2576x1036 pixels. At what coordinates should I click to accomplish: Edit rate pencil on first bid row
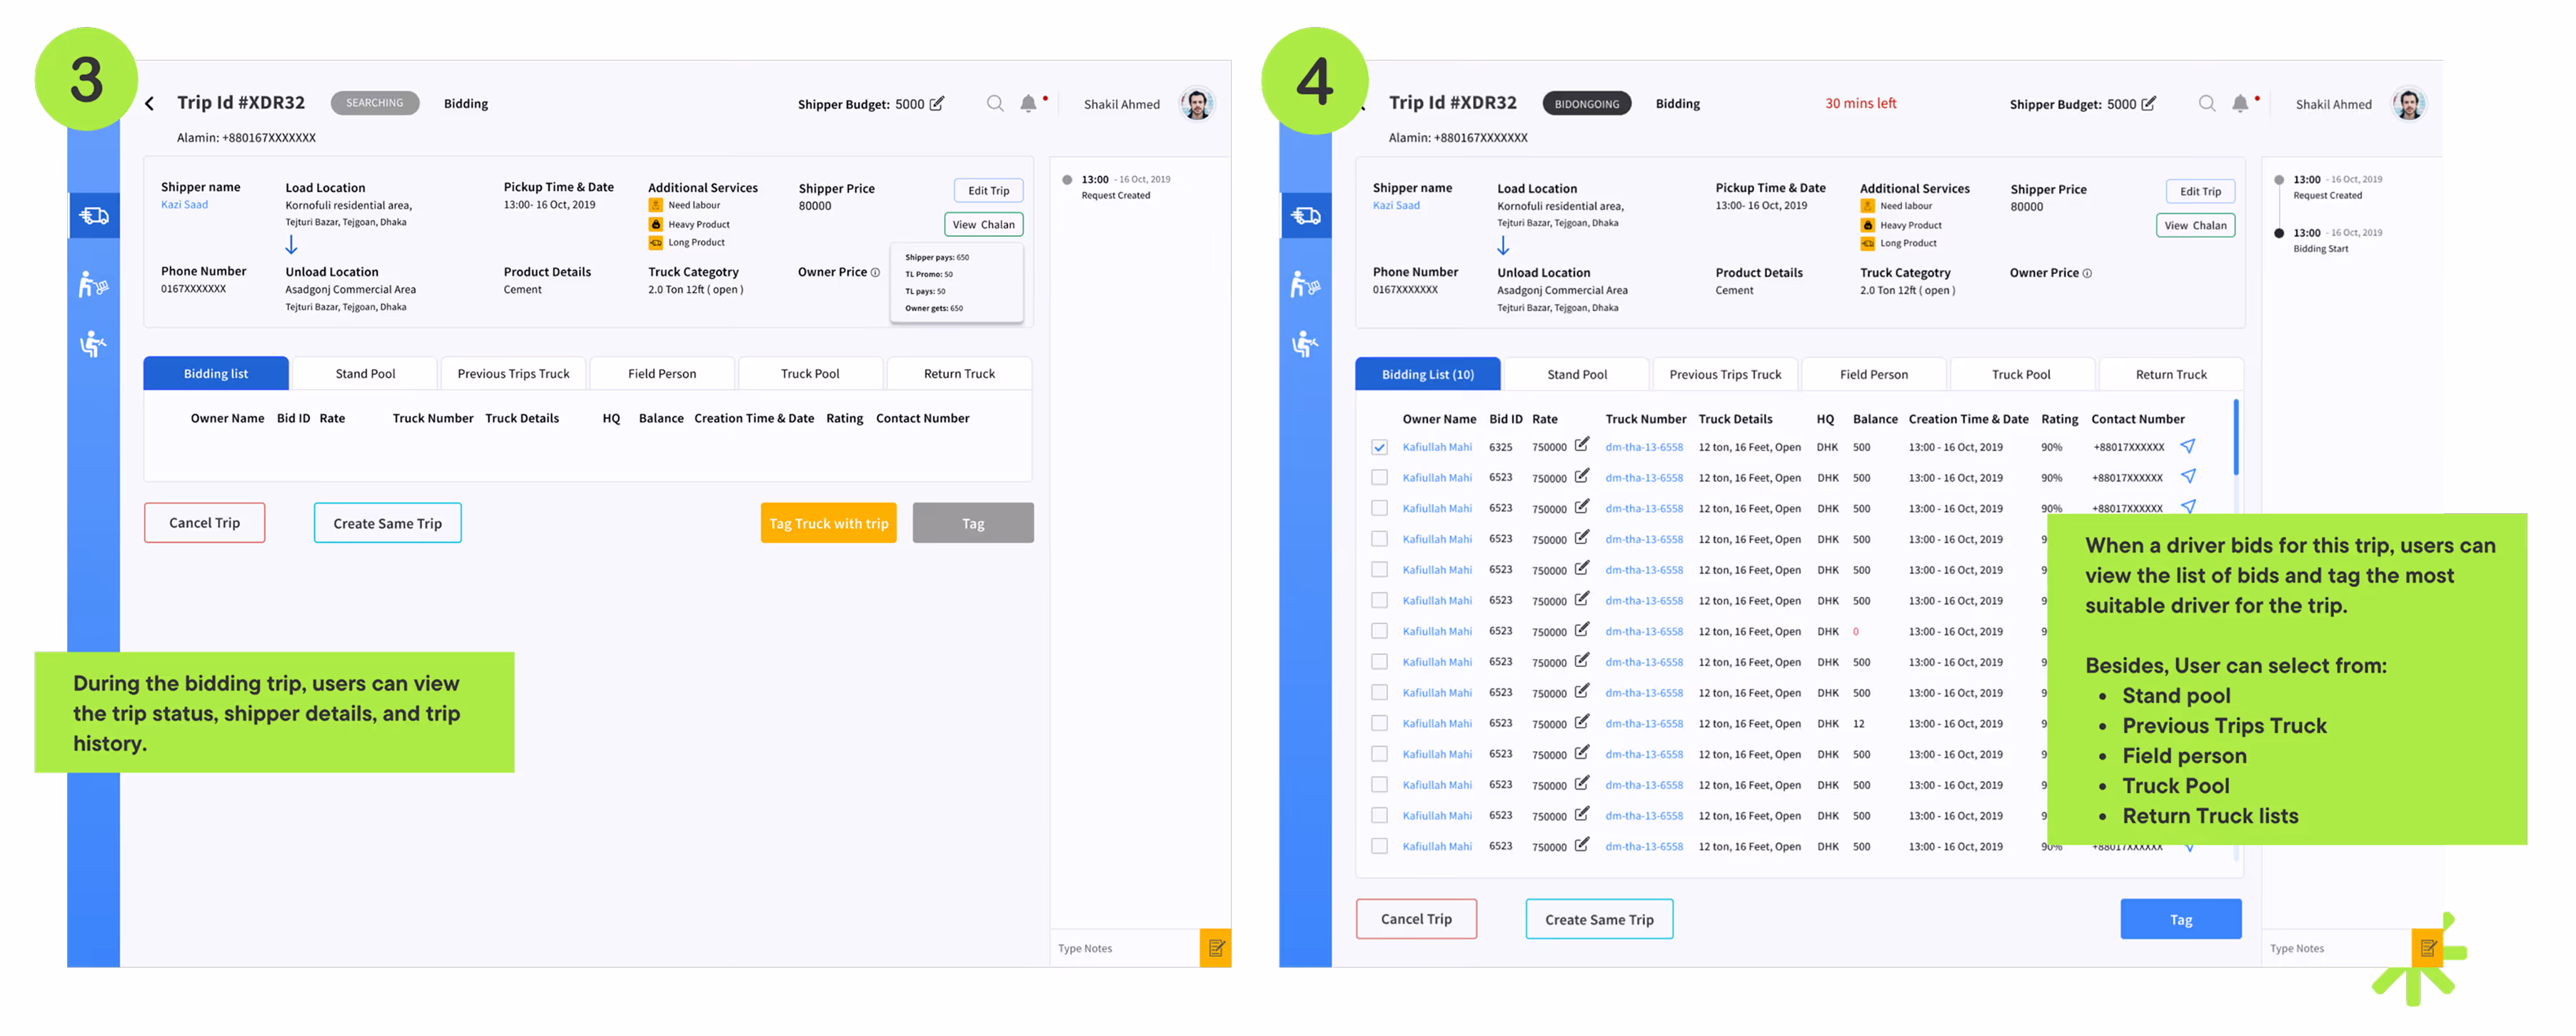coord(1581,445)
